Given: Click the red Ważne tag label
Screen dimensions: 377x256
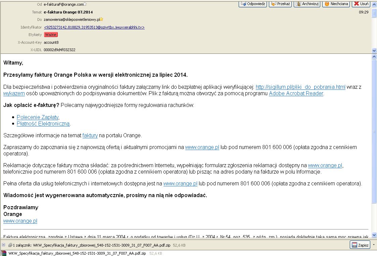Looking at the screenshot, I should pos(51,35).
